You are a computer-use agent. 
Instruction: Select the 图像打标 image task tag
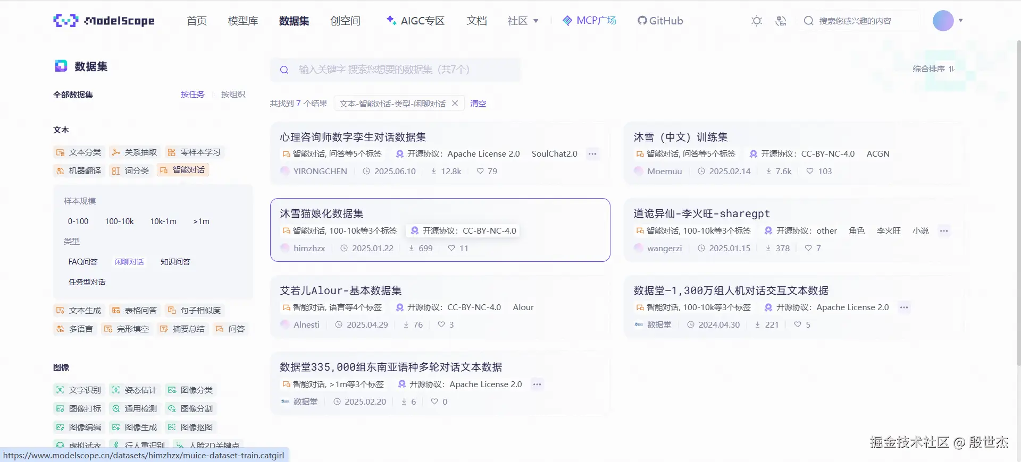(x=79, y=409)
